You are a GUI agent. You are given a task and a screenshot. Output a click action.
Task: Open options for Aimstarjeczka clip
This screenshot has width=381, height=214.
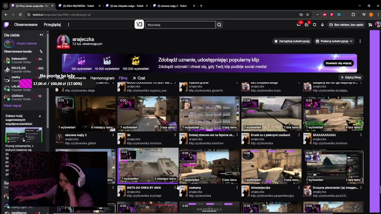click(299, 188)
